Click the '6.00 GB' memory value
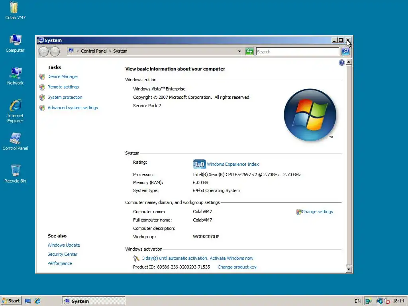This screenshot has width=408, height=306. click(201, 182)
